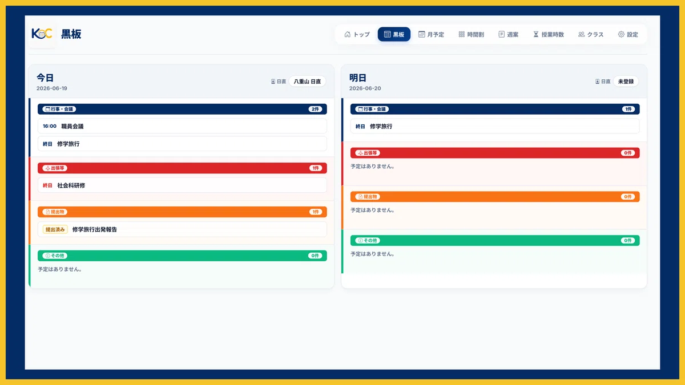Switch to the 月予定 tab
Image resolution: width=685 pixels, height=385 pixels.
pos(431,34)
